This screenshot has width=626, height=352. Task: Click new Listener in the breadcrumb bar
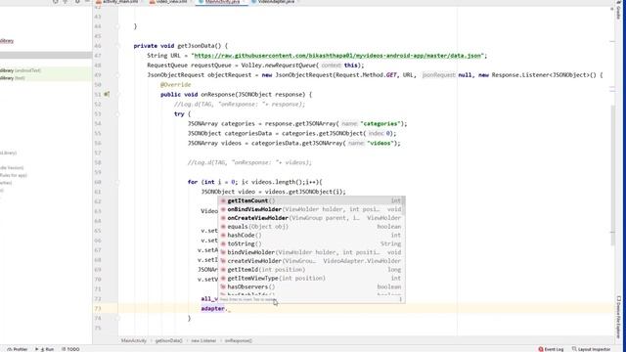tap(203, 341)
